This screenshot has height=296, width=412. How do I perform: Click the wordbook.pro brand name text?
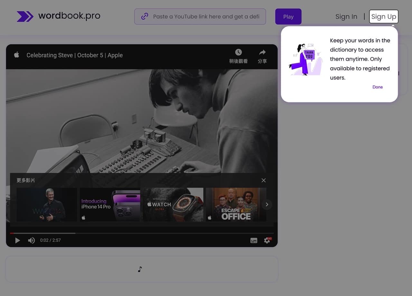click(69, 16)
